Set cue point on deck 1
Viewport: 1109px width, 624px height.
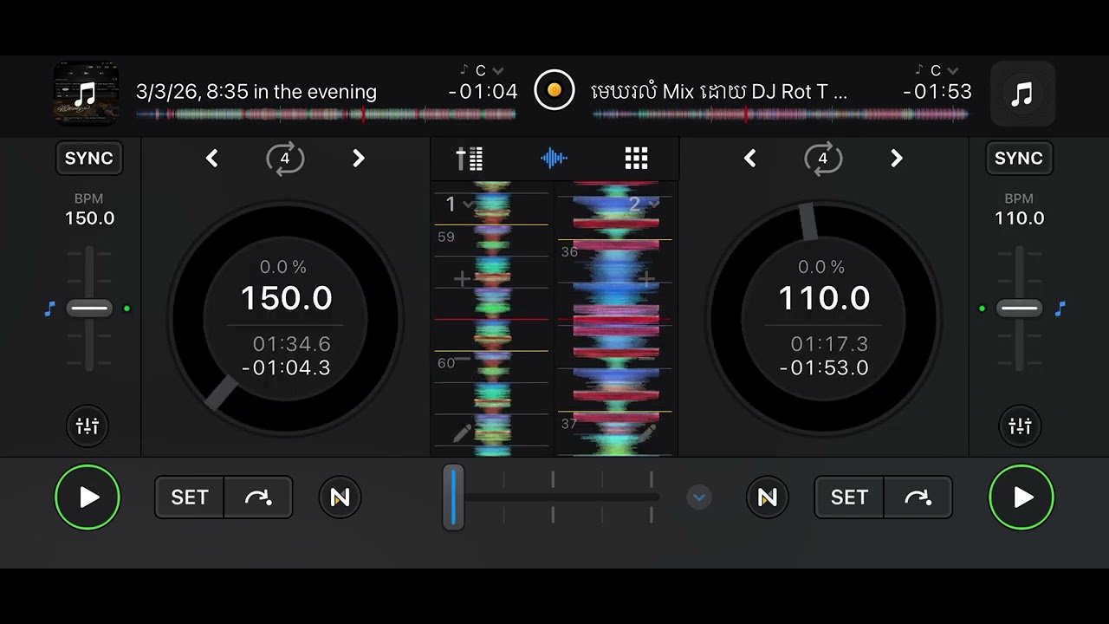pos(190,497)
